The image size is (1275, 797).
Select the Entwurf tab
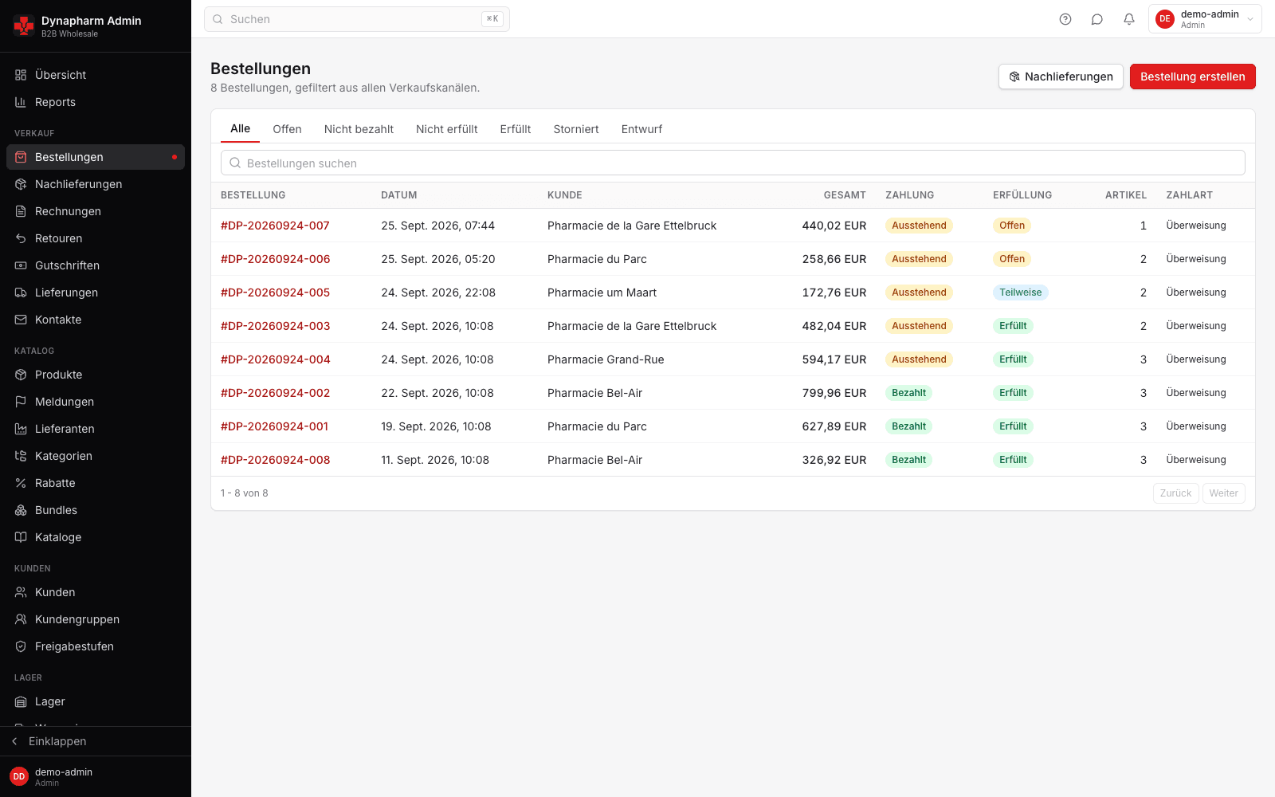pyautogui.click(x=641, y=129)
